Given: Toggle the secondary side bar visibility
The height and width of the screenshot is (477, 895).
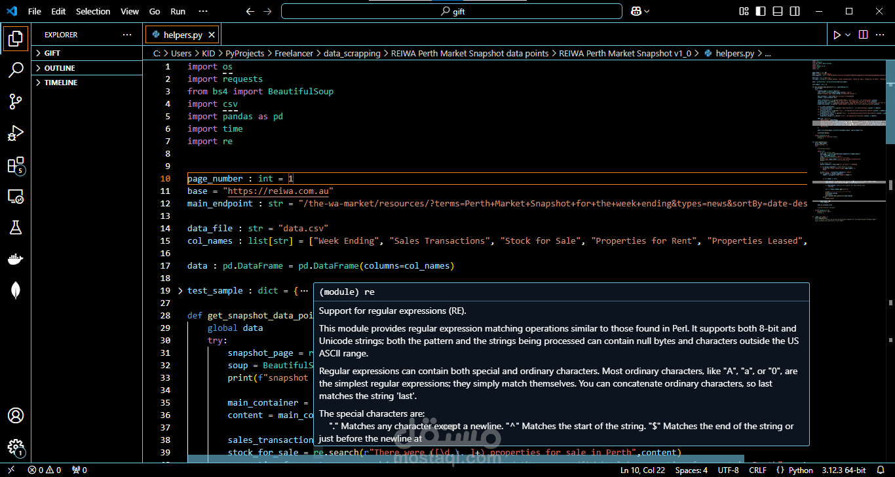Looking at the screenshot, I should (795, 11).
